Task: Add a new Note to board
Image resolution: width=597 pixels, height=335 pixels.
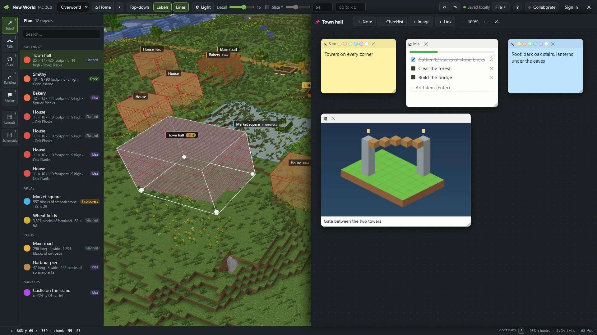Action: coord(364,22)
